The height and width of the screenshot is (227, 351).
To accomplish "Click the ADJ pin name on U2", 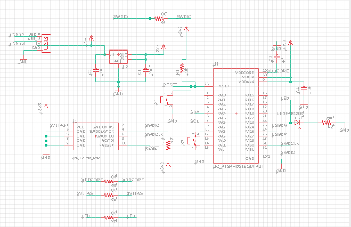I will [118, 61].
